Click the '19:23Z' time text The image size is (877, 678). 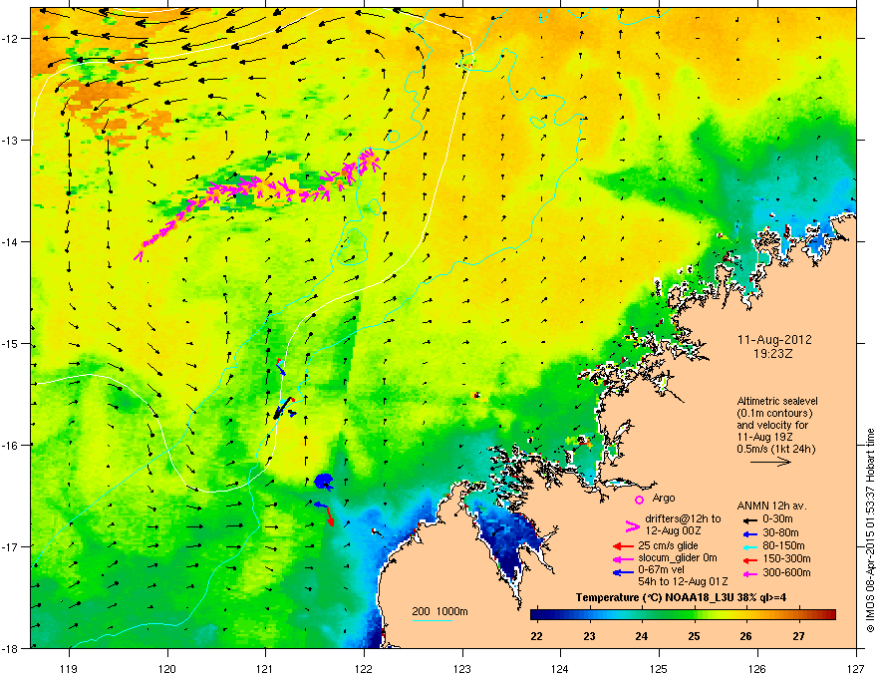tap(773, 354)
